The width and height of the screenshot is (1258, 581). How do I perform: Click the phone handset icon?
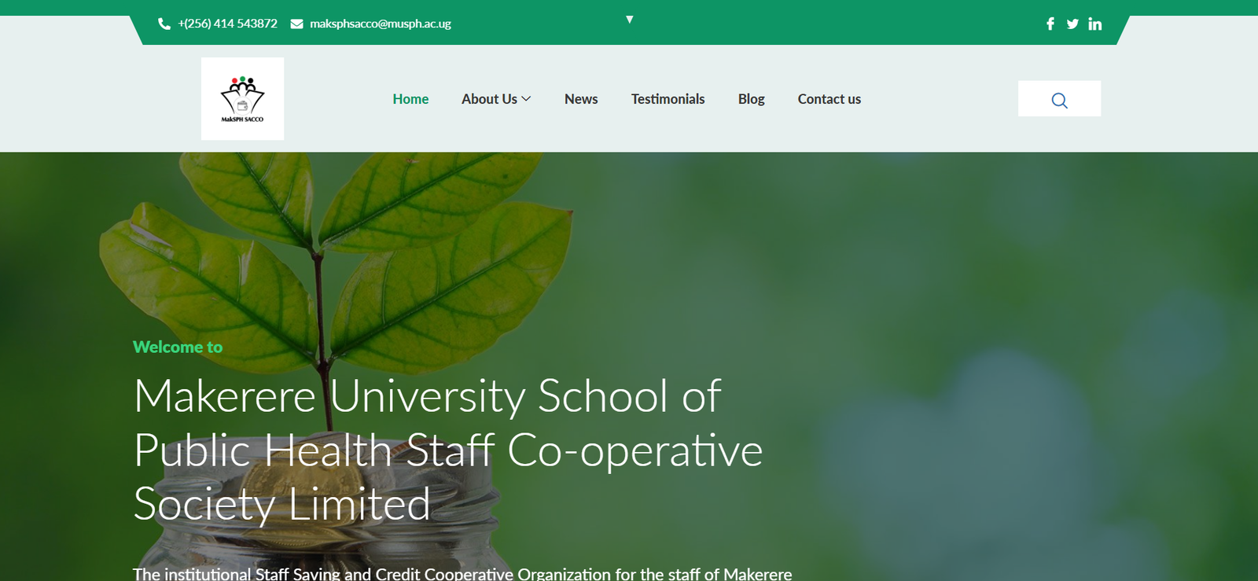(x=164, y=24)
